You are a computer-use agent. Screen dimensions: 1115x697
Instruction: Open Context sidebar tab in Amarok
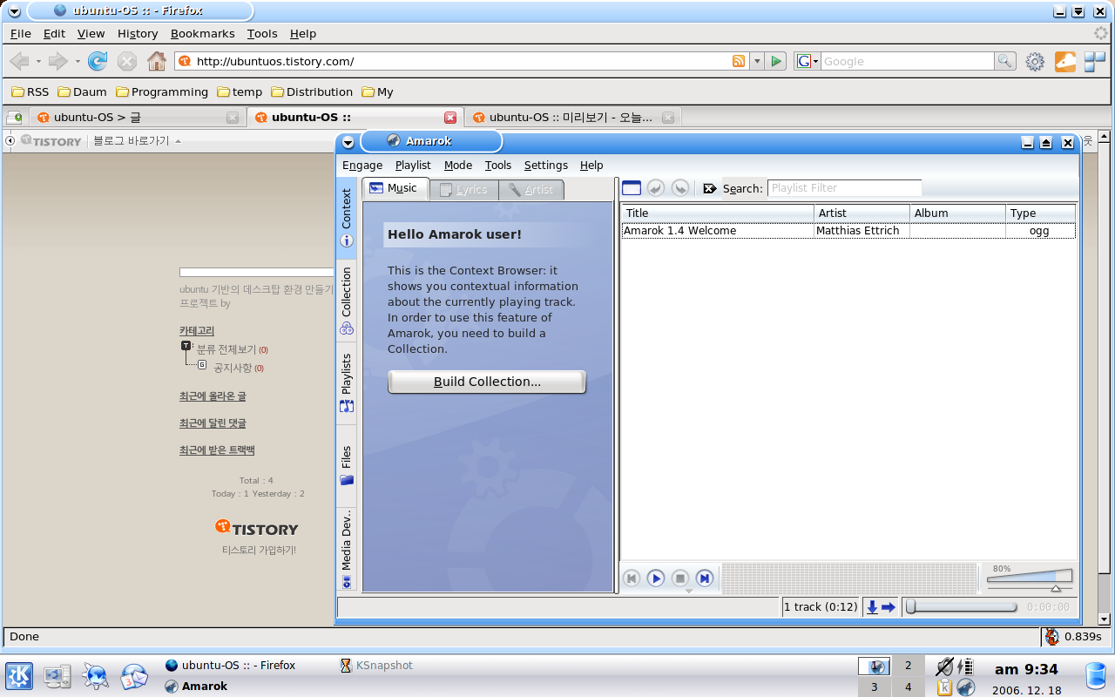tap(347, 218)
